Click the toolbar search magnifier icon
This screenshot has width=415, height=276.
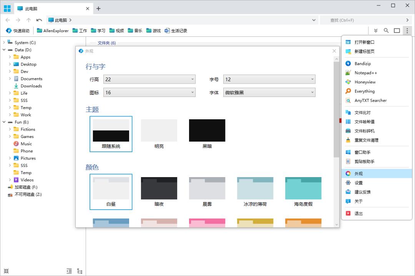(386, 30)
